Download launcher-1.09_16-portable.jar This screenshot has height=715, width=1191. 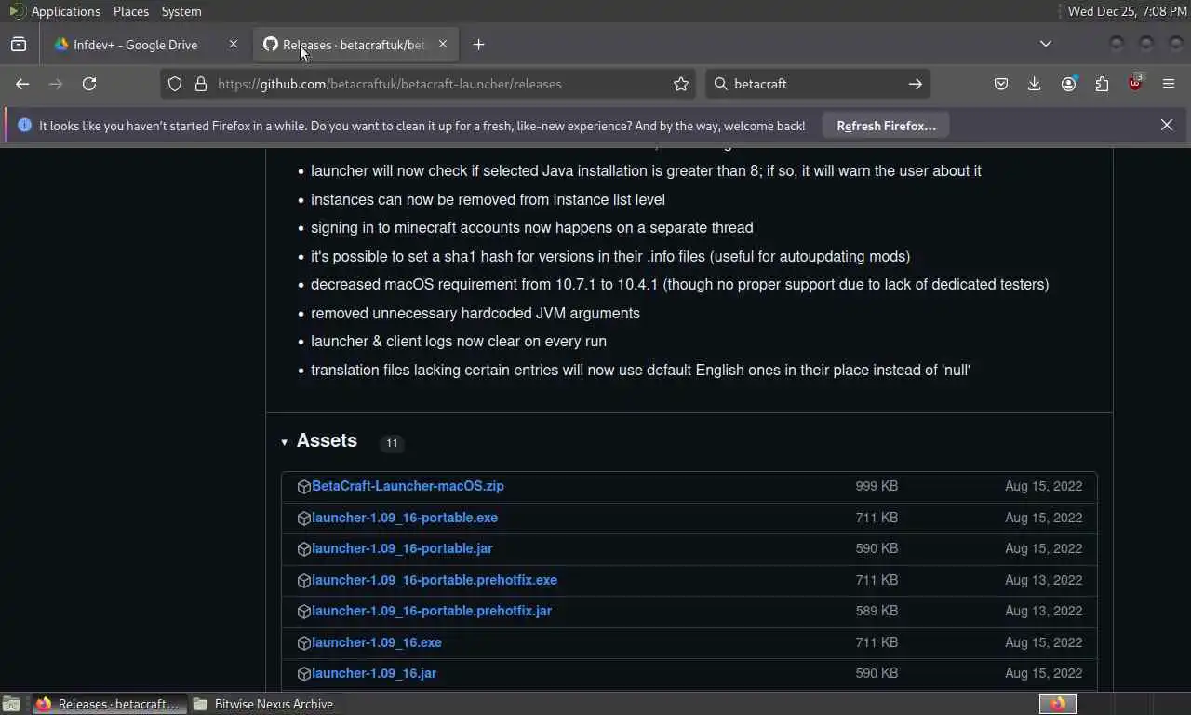[x=402, y=548]
